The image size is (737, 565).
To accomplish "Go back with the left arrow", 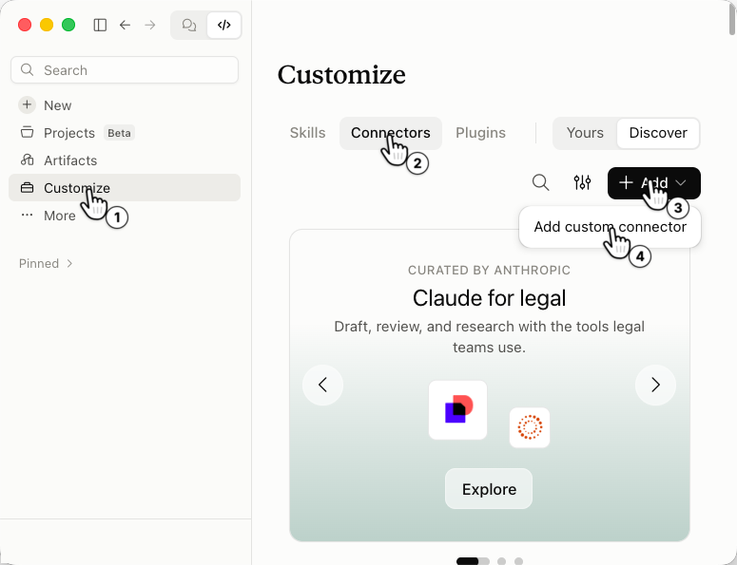I will click(x=125, y=25).
